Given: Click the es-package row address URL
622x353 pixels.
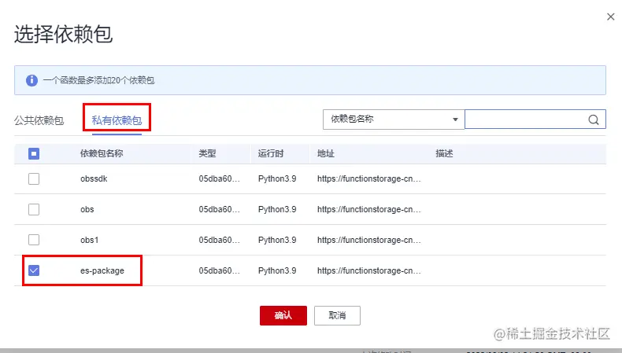Looking at the screenshot, I should click(369, 270).
